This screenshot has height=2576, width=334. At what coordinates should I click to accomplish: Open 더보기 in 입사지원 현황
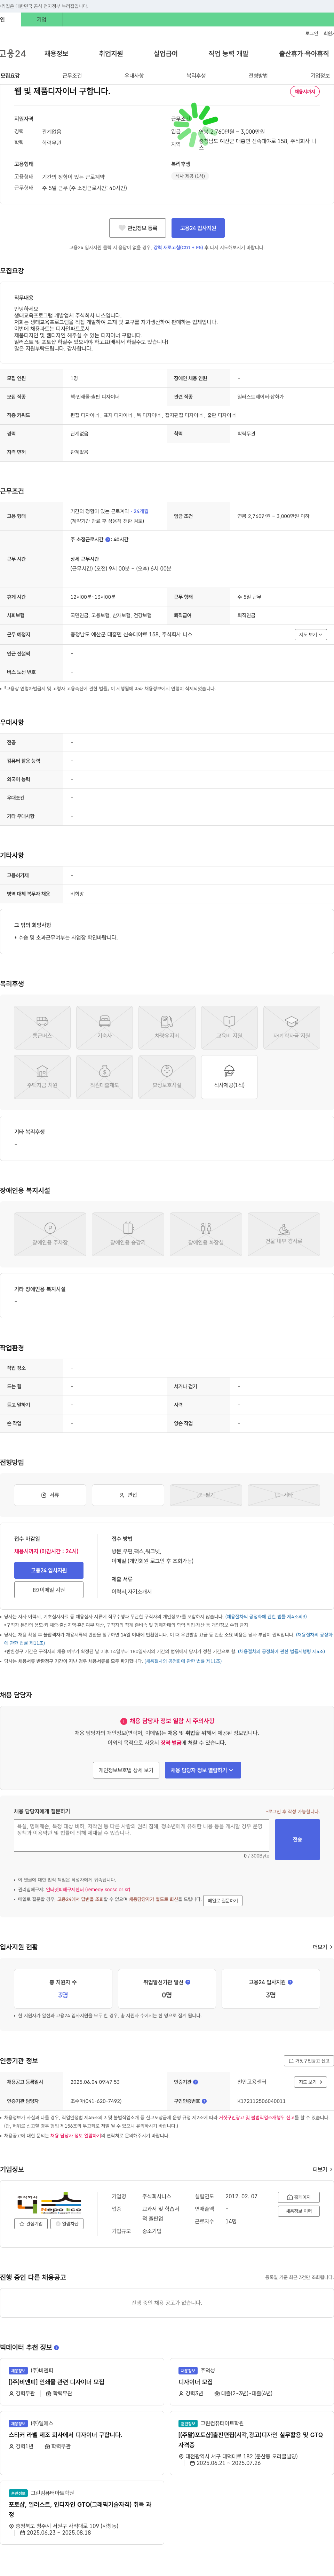322,1947
